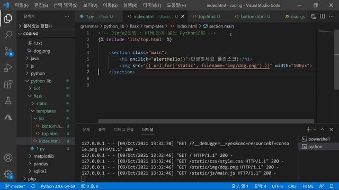Collapse the flask folder
Screen dimensions: 339x190
[x=38, y=96]
